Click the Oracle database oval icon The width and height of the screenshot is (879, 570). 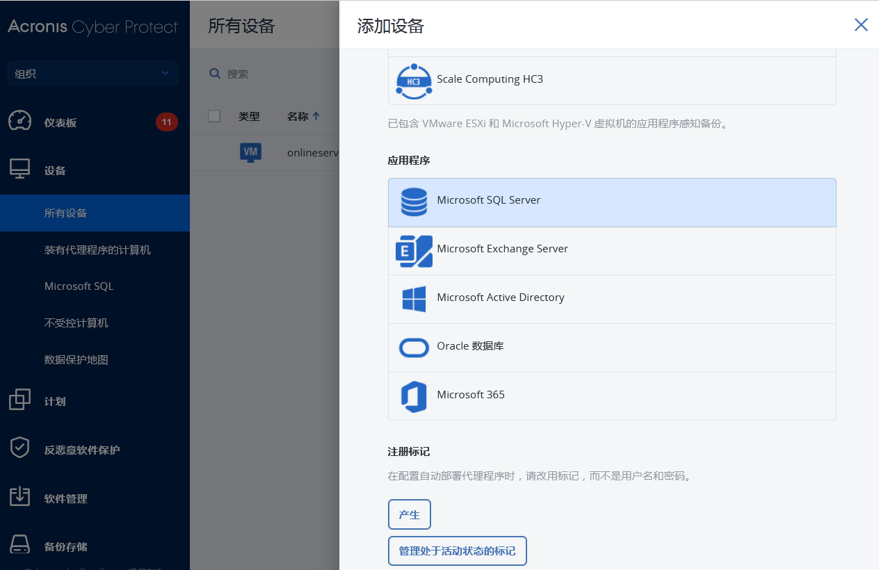(x=414, y=348)
